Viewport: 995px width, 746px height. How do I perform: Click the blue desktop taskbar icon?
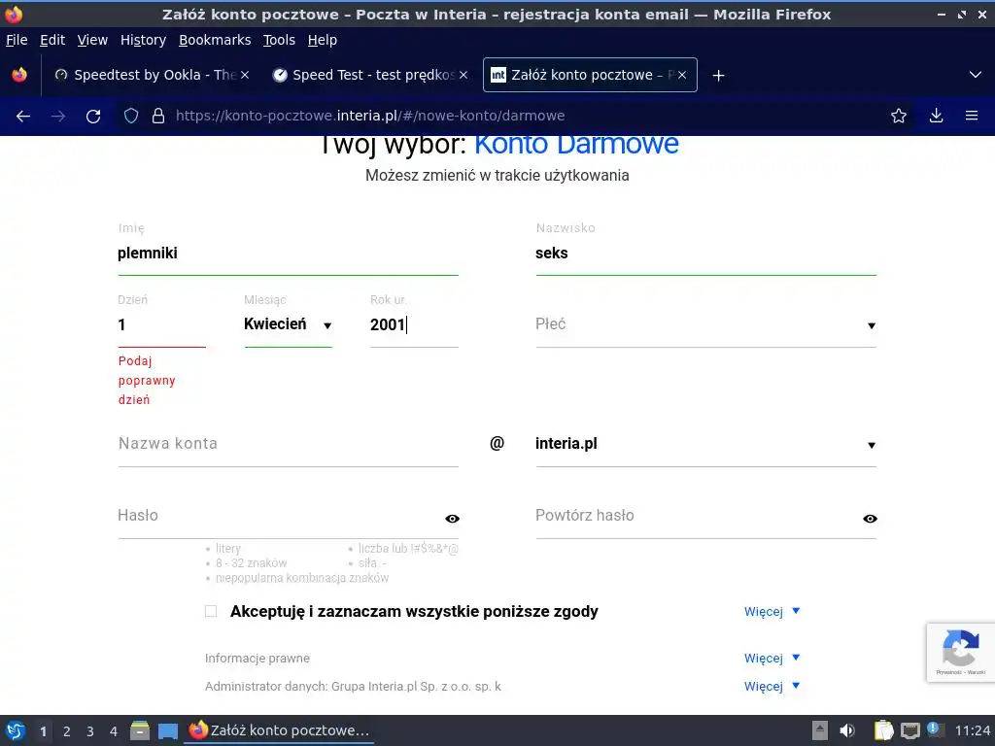(167, 731)
